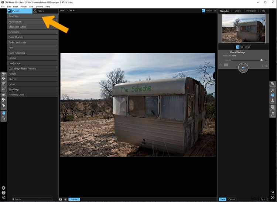Select the Hand pan tool
Screen dimensions: 277x202
[4, 113]
